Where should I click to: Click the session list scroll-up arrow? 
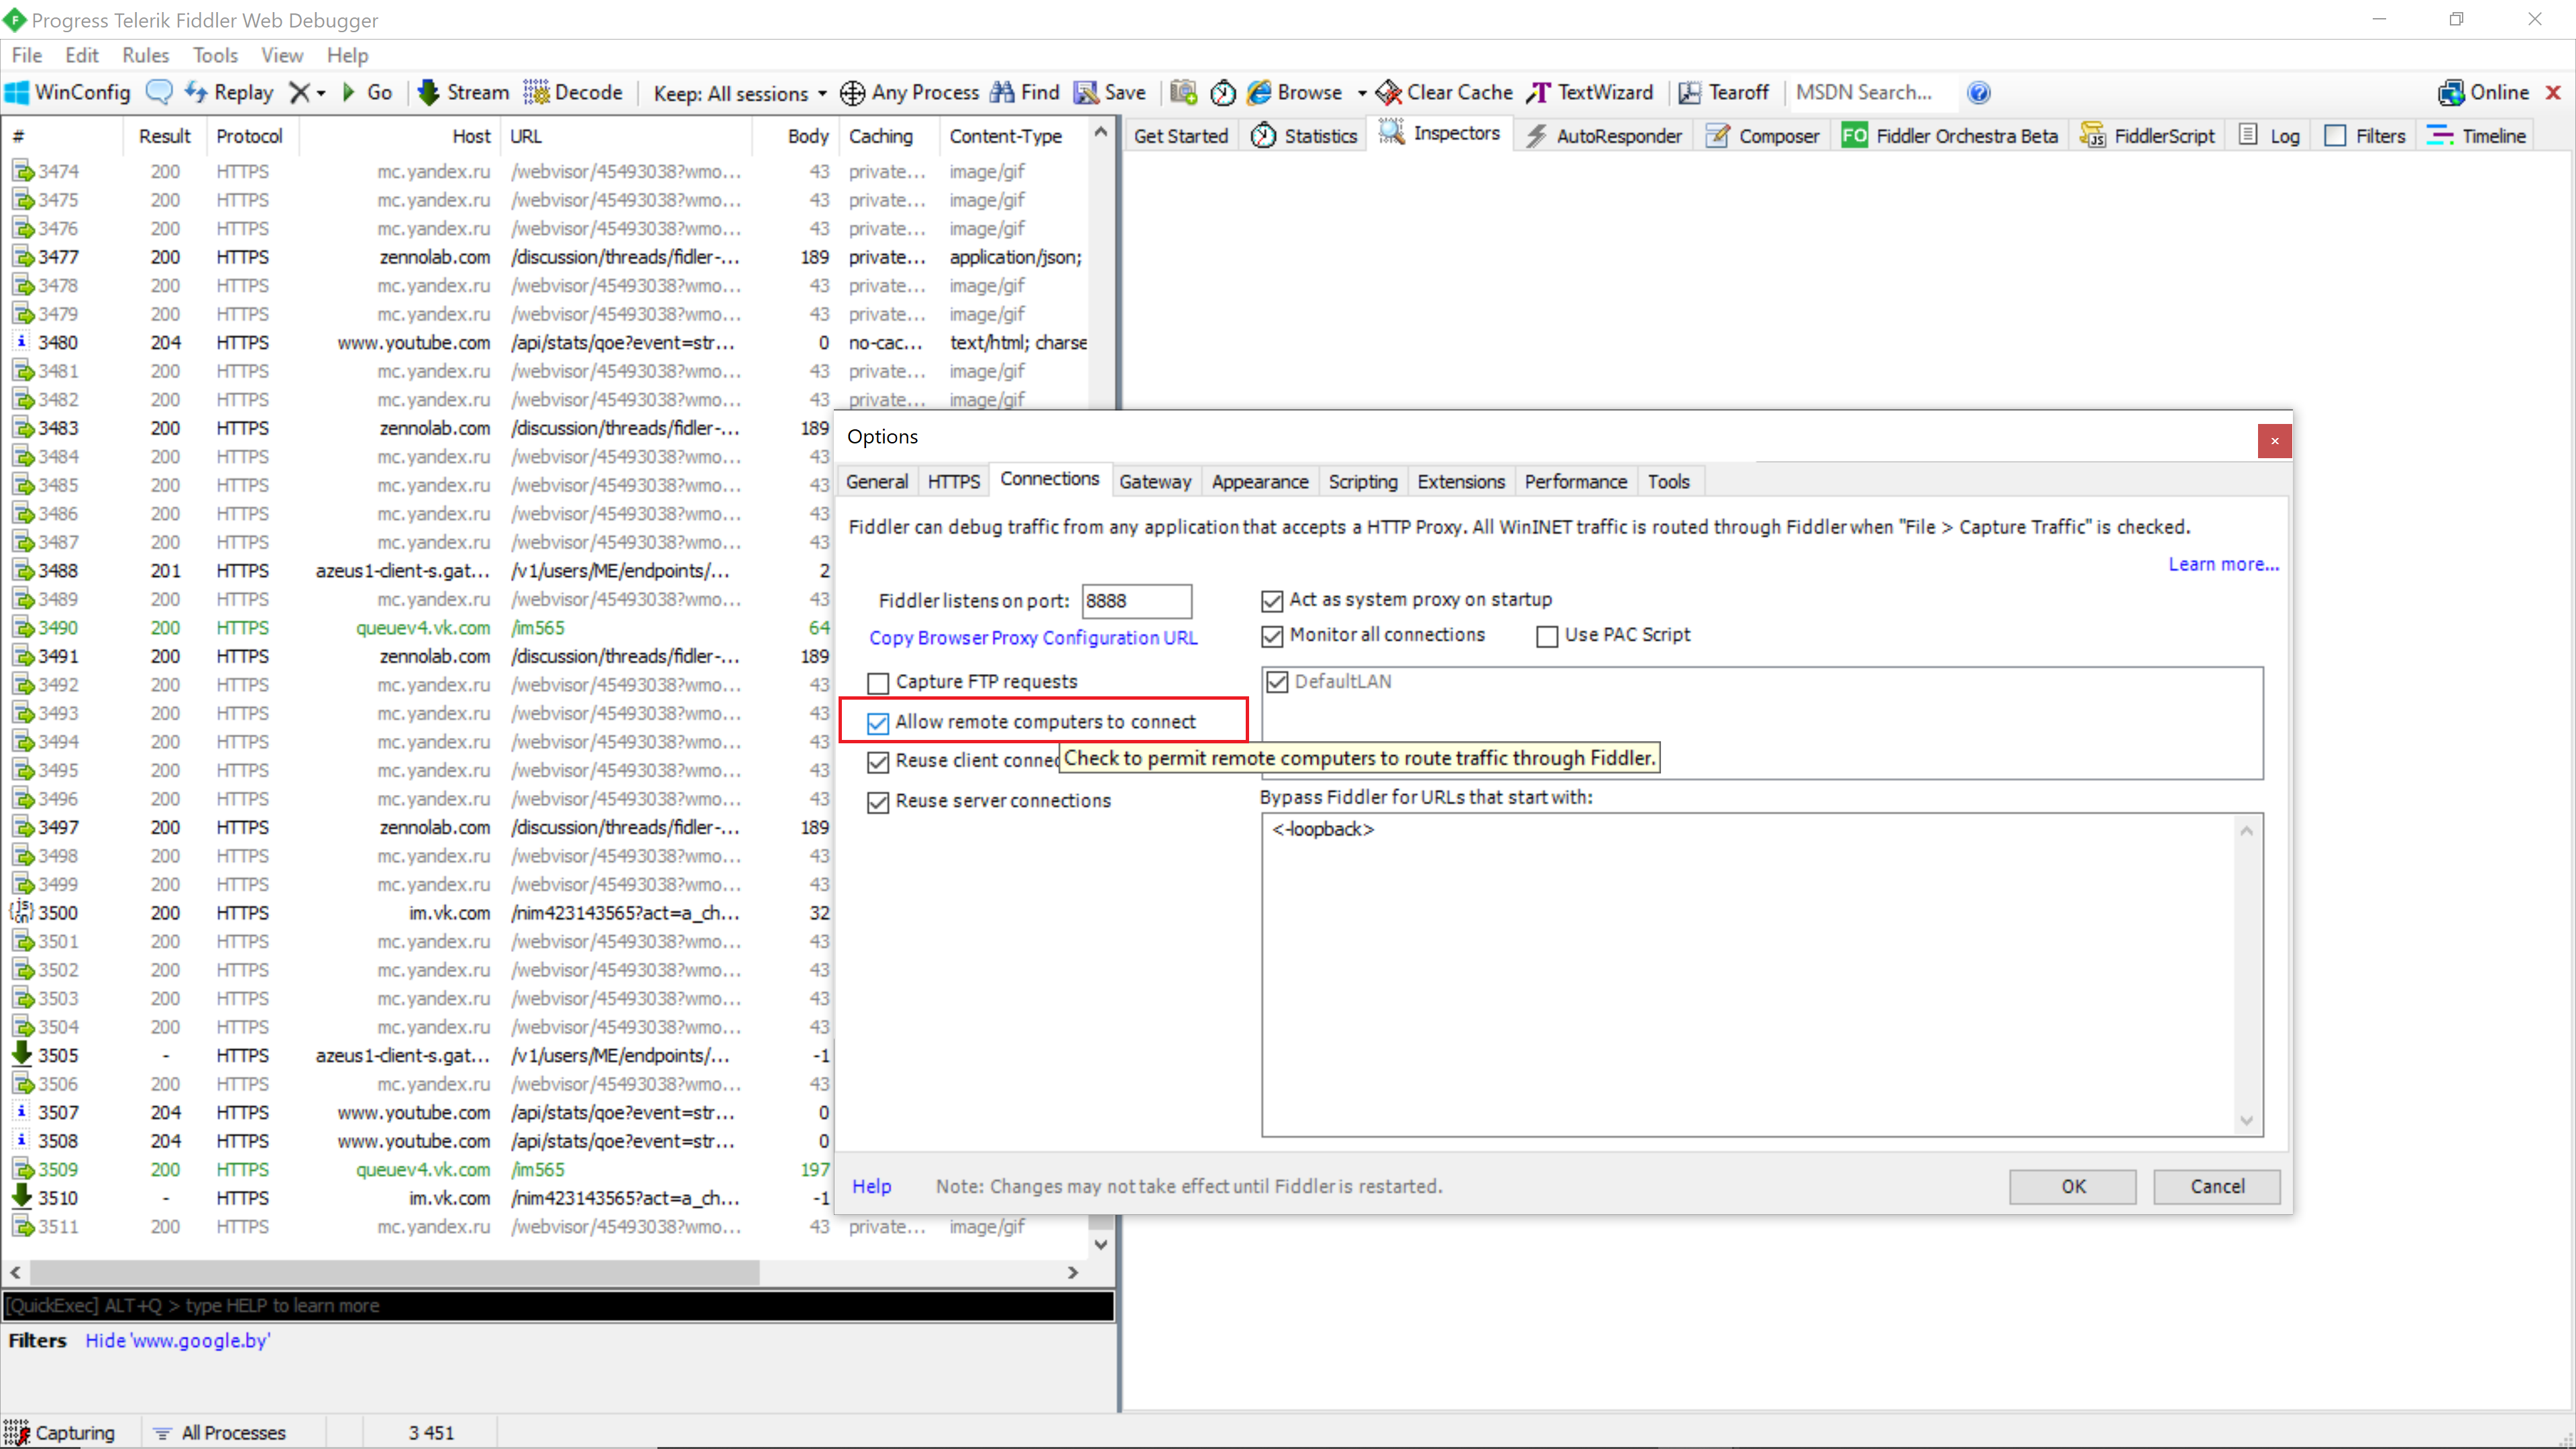coord(1101,132)
